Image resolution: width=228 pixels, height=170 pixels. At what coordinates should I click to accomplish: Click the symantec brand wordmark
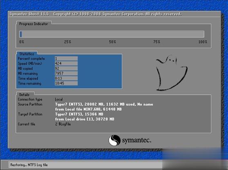137,140
